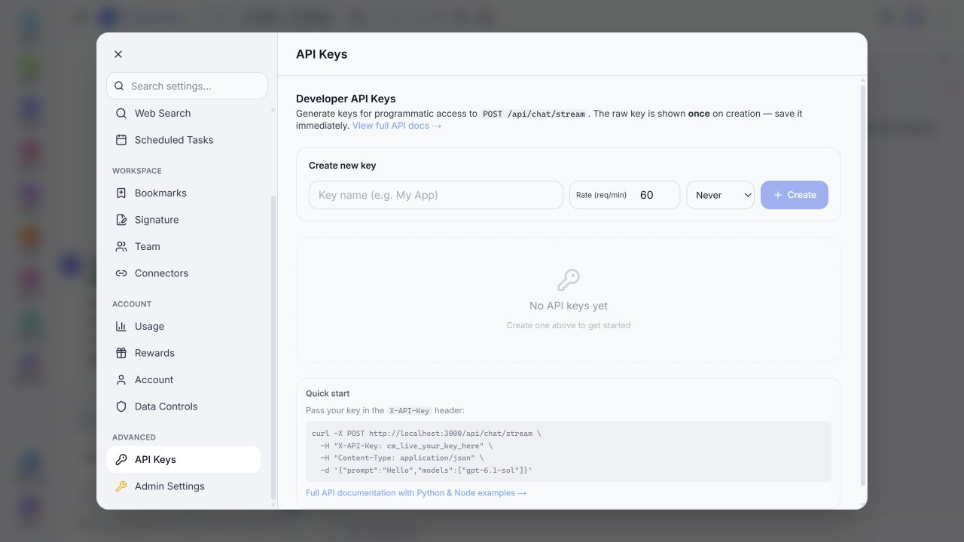964x542 pixels.
Task: Click the Data Controls shield icon
Action: pyautogui.click(x=121, y=406)
